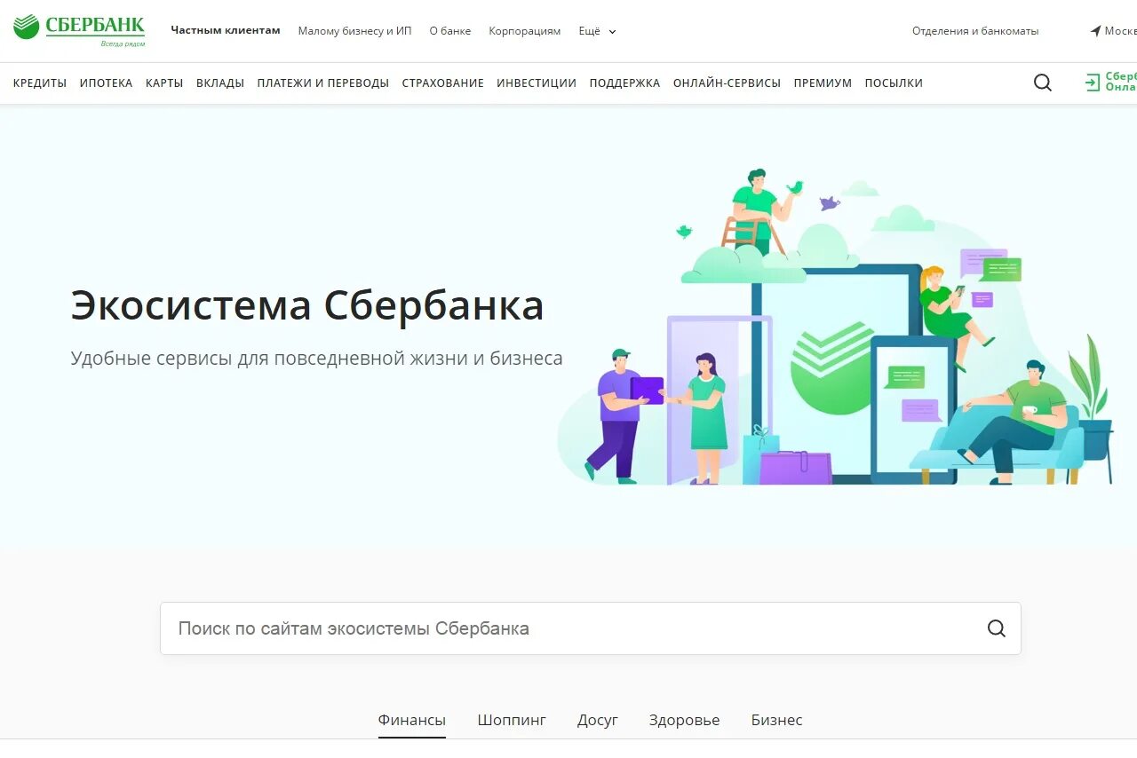This screenshot has height=758, width=1137.
Task: Click subtitle Удобные сервисы для повседневной жизни
Action: click(317, 359)
